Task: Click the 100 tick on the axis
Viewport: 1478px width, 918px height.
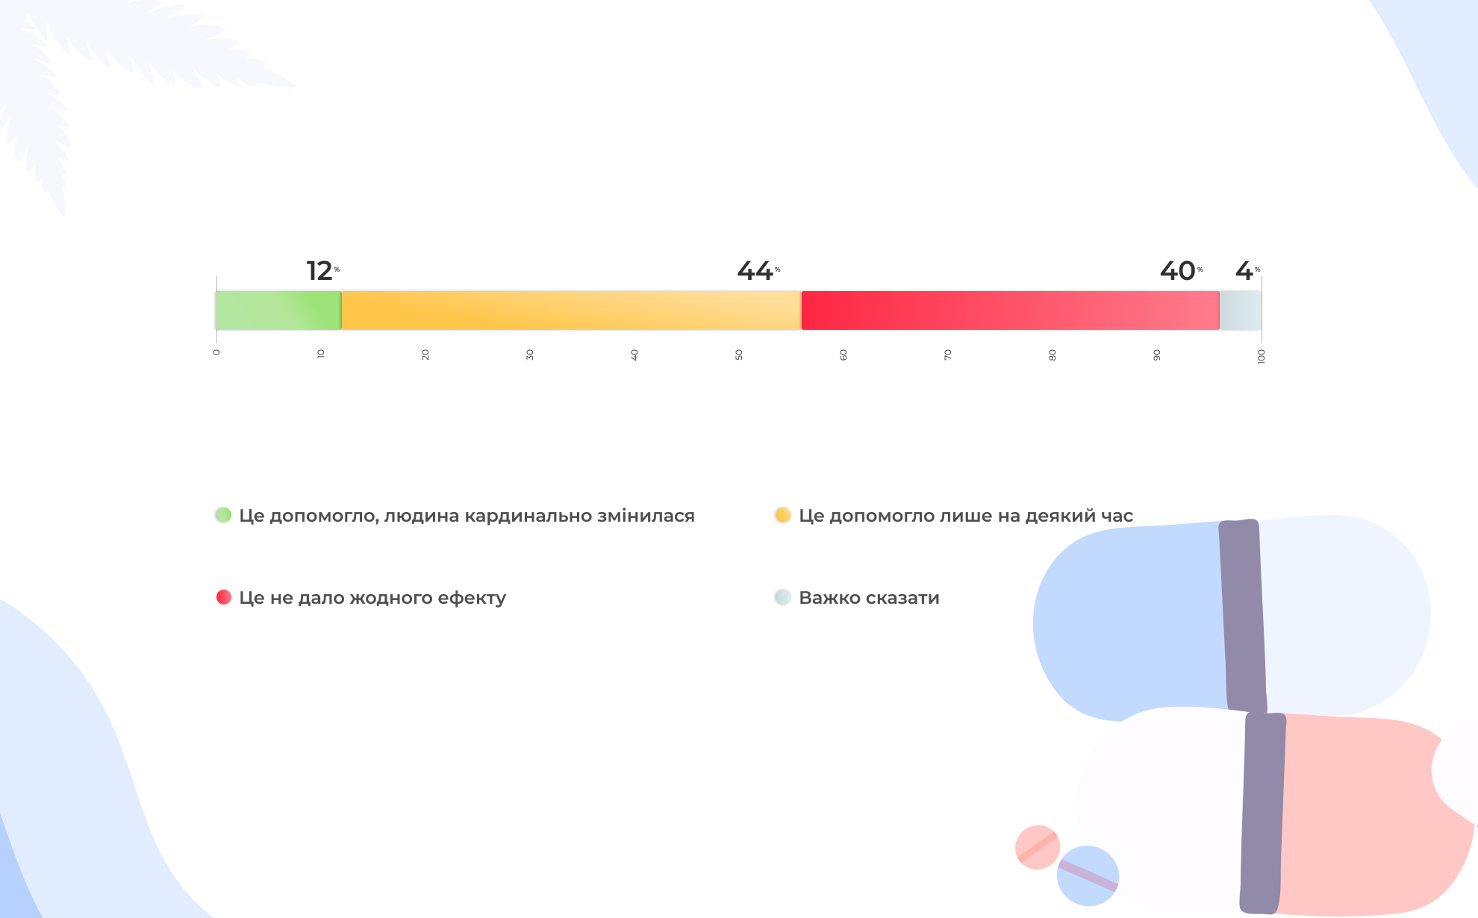Action: point(1262,356)
